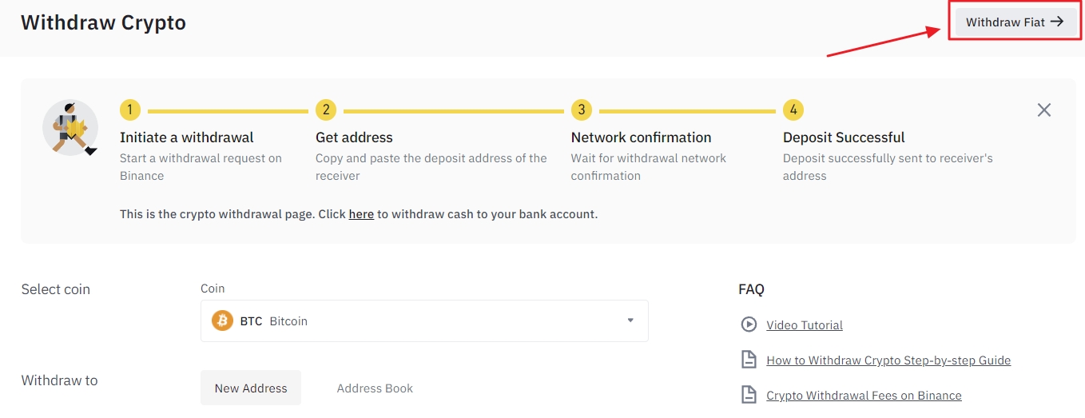1085x418 pixels.
Task: Open the Video Tutorial link
Action: click(x=805, y=325)
